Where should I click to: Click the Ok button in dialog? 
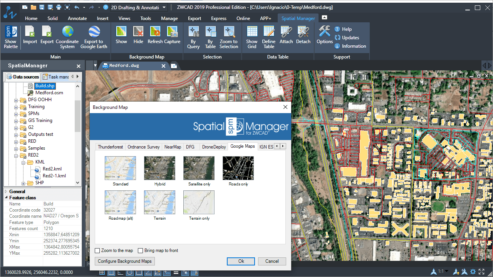pos(241,261)
